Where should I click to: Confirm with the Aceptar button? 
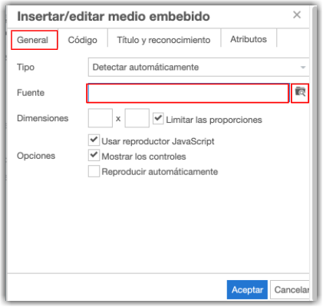(x=247, y=289)
